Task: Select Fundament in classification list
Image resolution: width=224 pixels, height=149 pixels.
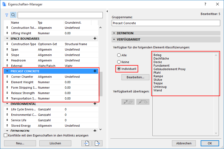Action: (161, 66)
